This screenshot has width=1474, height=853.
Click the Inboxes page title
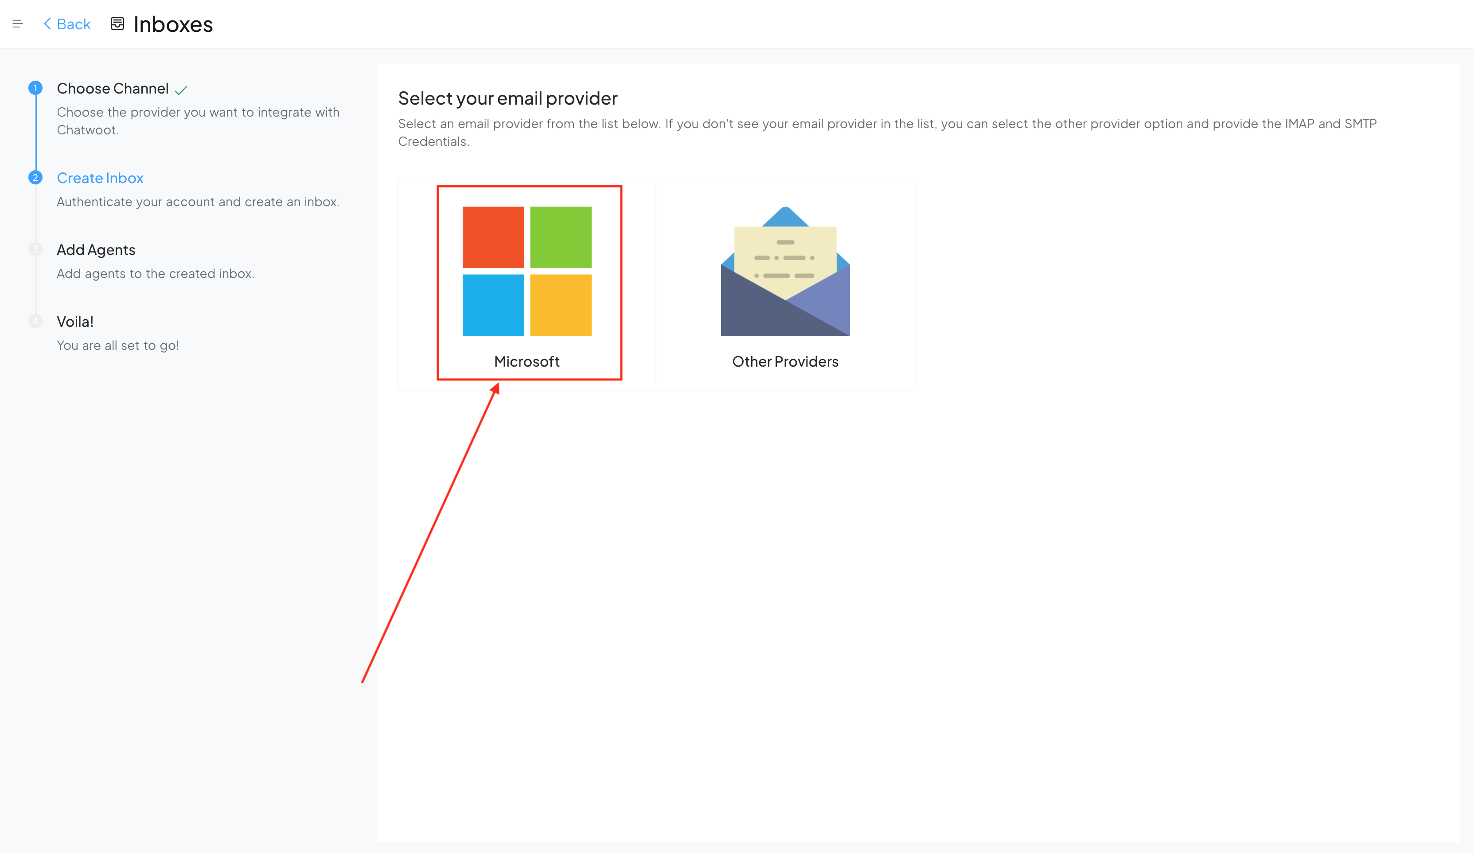pos(173,24)
